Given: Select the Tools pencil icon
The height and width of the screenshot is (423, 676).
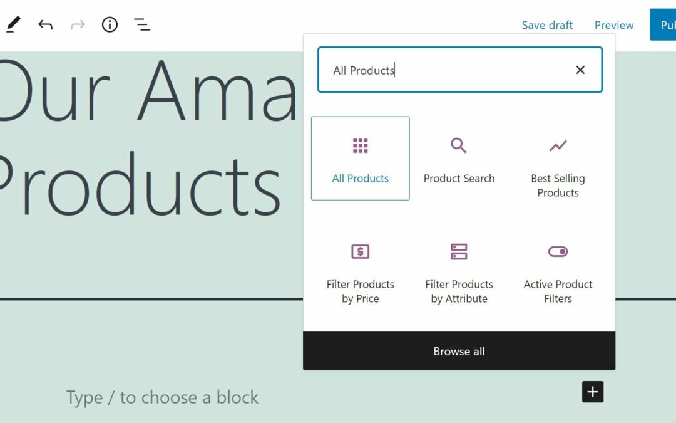Looking at the screenshot, I should [x=13, y=25].
